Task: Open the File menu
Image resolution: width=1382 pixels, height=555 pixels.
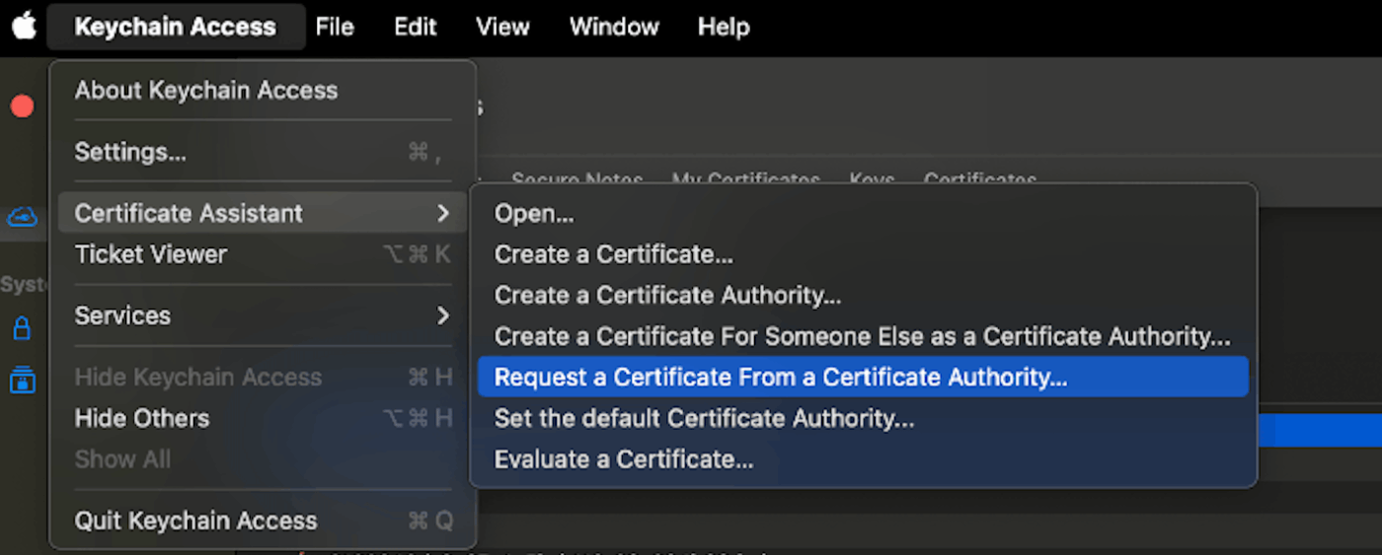Action: 335,27
